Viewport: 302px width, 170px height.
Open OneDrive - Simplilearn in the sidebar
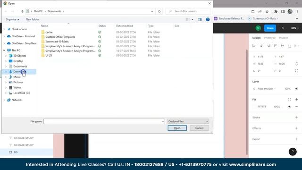pos(24,43)
